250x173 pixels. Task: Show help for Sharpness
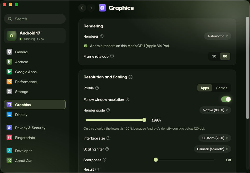pyautogui.click(x=104, y=160)
